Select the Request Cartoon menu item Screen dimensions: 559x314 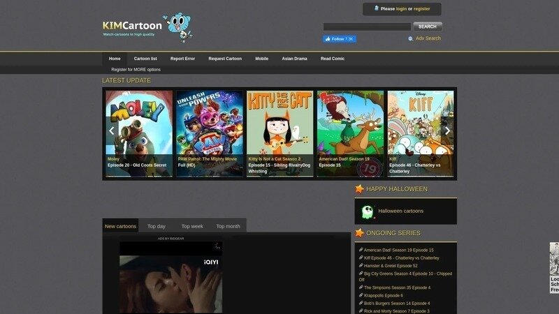225,59
